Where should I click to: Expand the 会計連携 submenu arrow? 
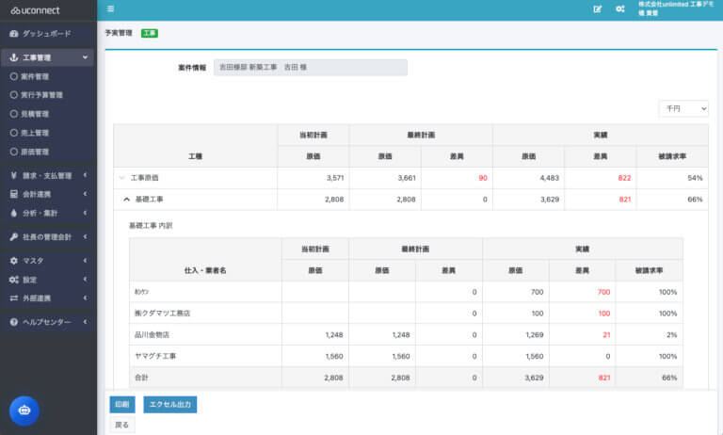point(86,194)
